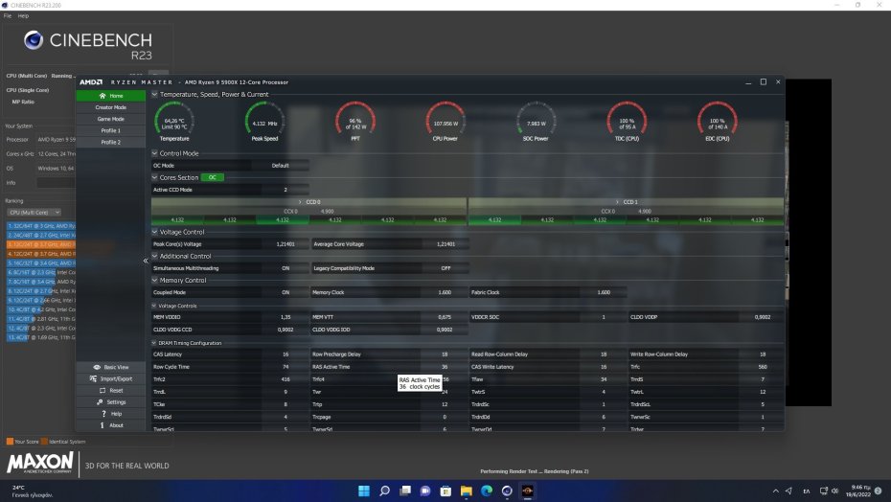This screenshot has height=502, width=891.
Task: Select Profile 1 in sidebar
Action: 111,130
